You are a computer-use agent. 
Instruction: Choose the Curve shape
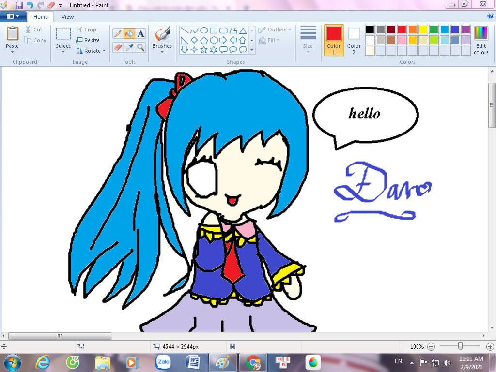pos(194,30)
